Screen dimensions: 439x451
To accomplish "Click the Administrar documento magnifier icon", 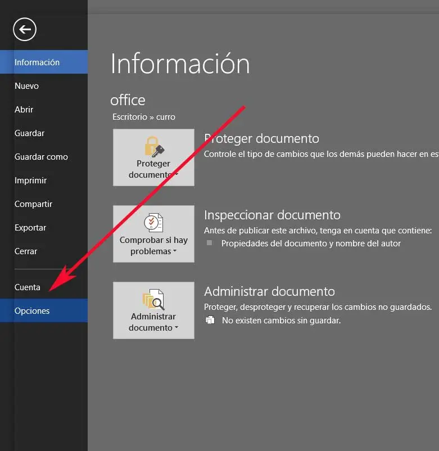I will [153, 299].
